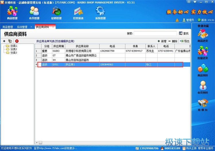Click 查找 search button
215x151 pixels.
(x=184, y=34)
